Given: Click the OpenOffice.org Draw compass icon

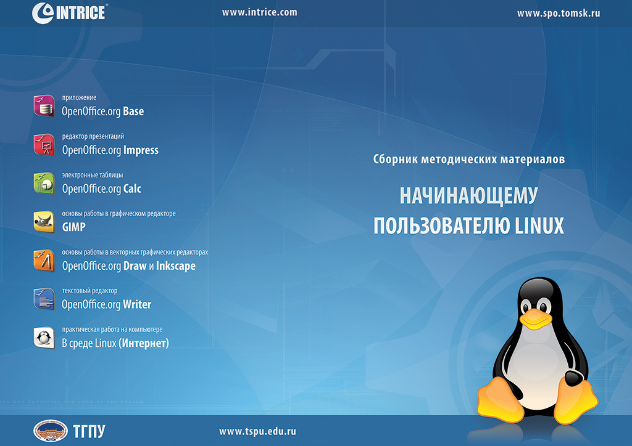Looking at the screenshot, I should point(44,260).
